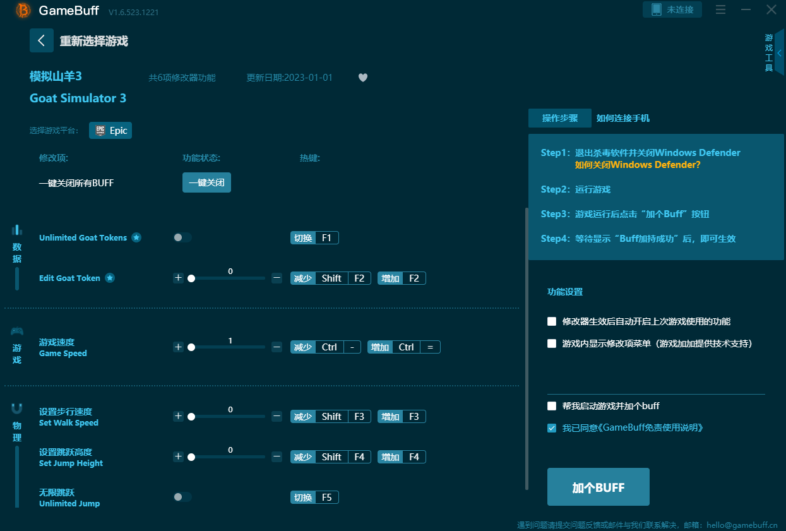
Task: Check 修改器生效后自动开启上次游戏使用的功能
Action: (x=552, y=321)
